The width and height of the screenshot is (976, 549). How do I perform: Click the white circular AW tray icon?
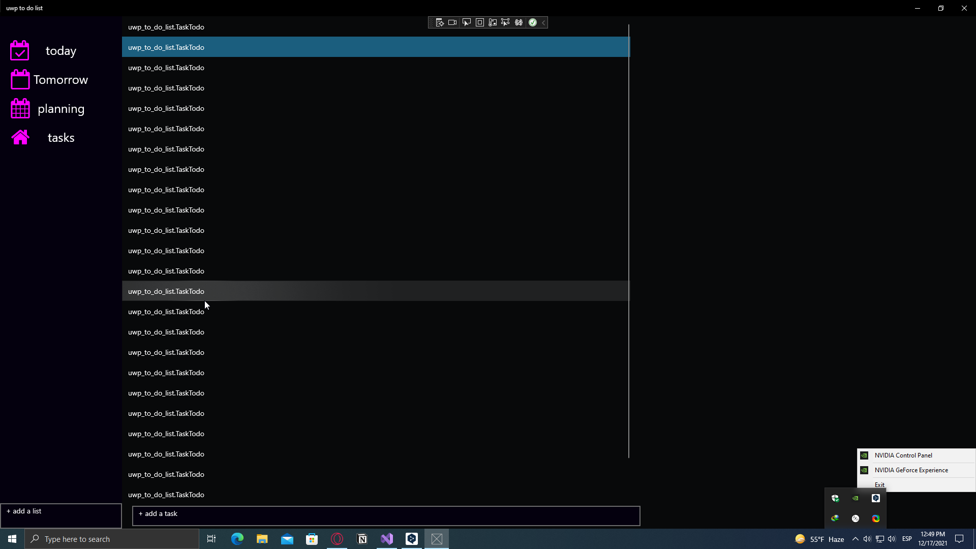click(856, 518)
